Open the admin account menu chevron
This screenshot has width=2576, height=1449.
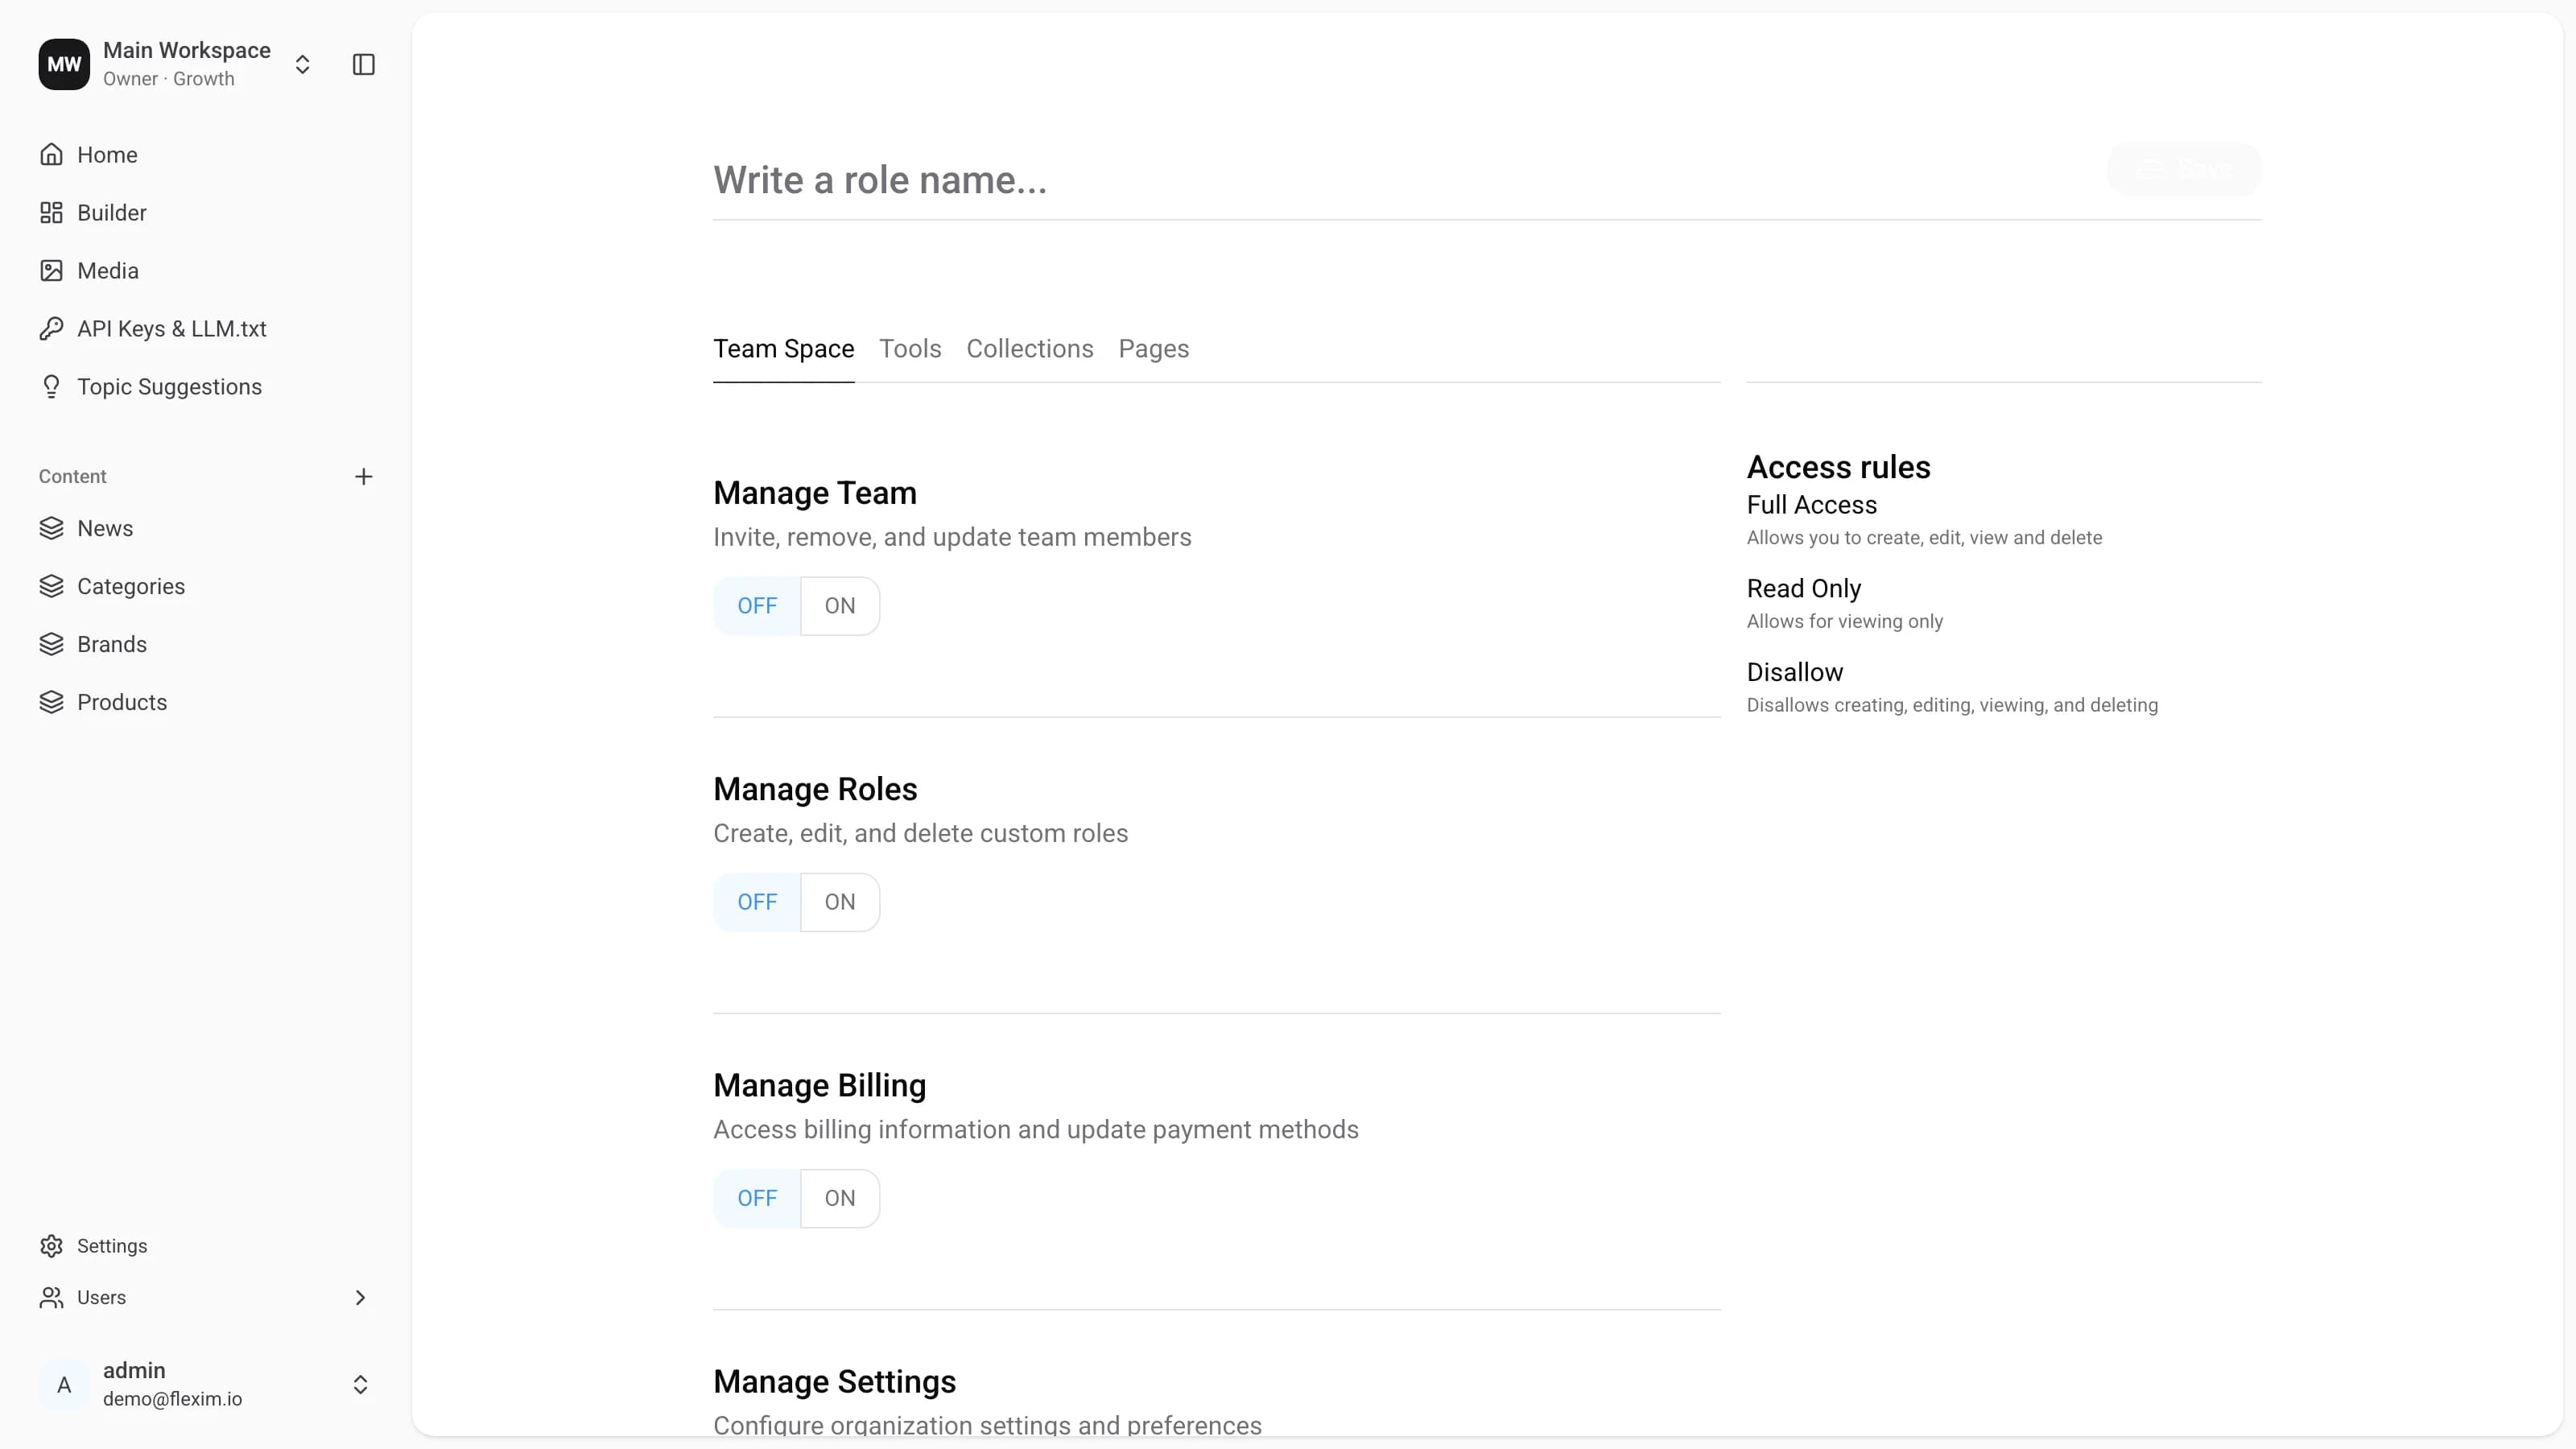tap(360, 1385)
